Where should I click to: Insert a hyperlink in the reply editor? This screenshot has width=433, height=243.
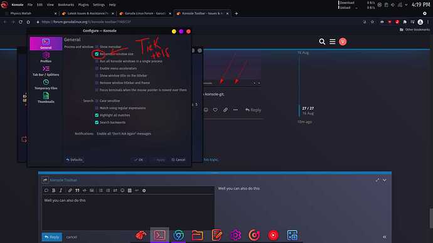(x=70, y=190)
